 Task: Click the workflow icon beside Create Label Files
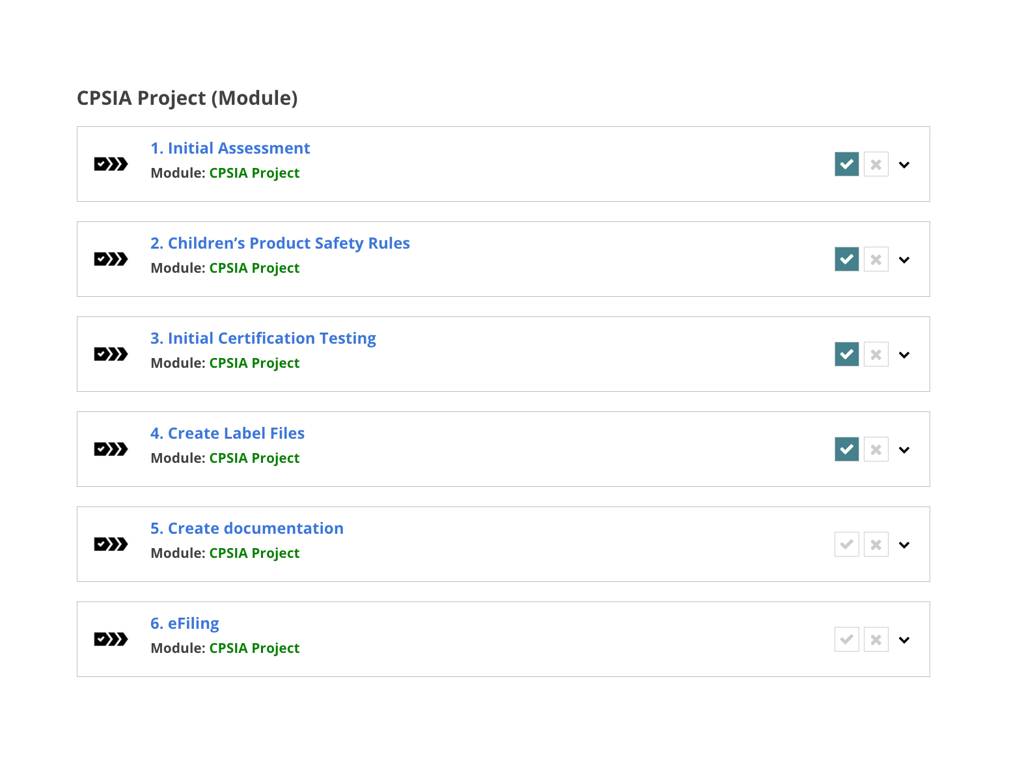tap(111, 449)
